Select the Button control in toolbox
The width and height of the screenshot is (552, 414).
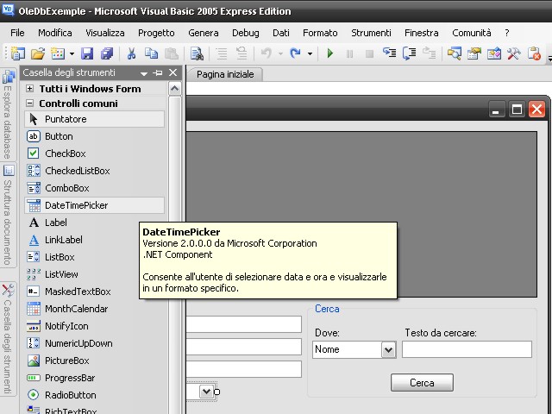coord(94,136)
